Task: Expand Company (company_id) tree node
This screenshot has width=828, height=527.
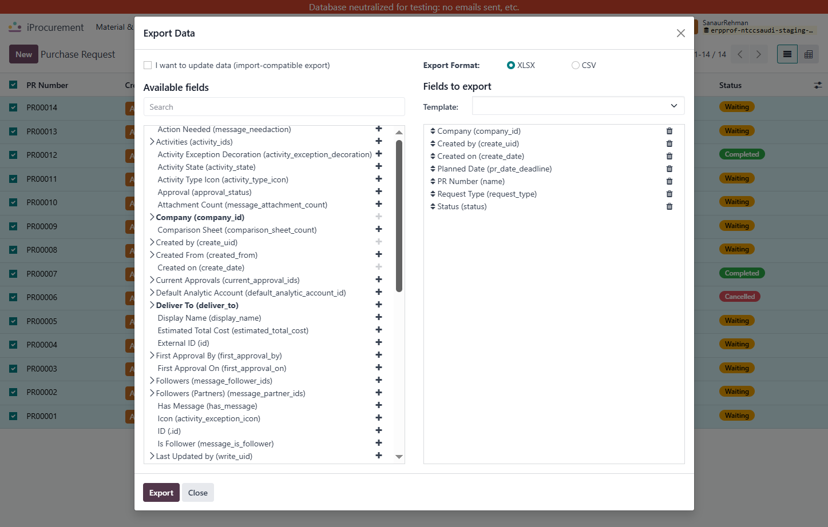Action: coord(152,217)
